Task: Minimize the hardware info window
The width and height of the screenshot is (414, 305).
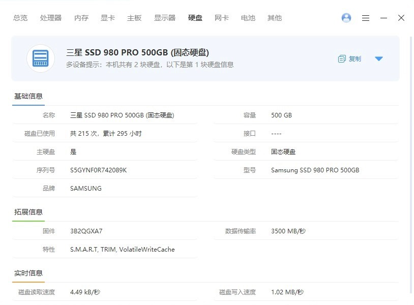Action: tap(383, 18)
